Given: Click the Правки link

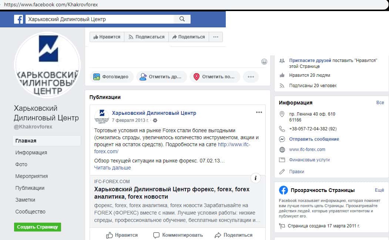Looking at the screenshot, I should point(296,172).
